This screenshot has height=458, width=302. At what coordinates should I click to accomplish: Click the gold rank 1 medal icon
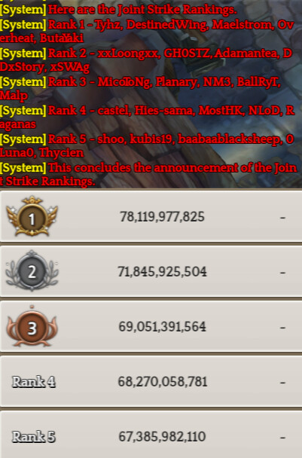click(32, 216)
